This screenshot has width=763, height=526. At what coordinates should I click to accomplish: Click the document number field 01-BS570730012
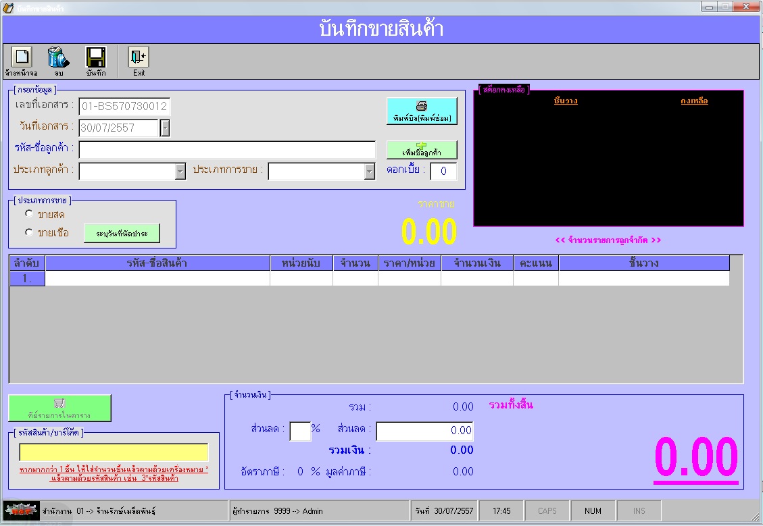(x=124, y=106)
